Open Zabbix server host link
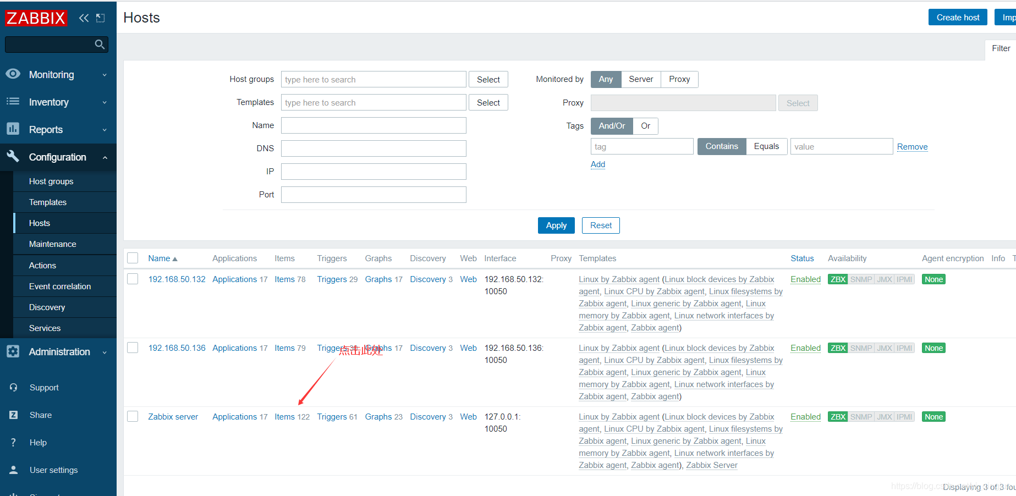This screenshot has width=1016, height=496. pos(173,417)
